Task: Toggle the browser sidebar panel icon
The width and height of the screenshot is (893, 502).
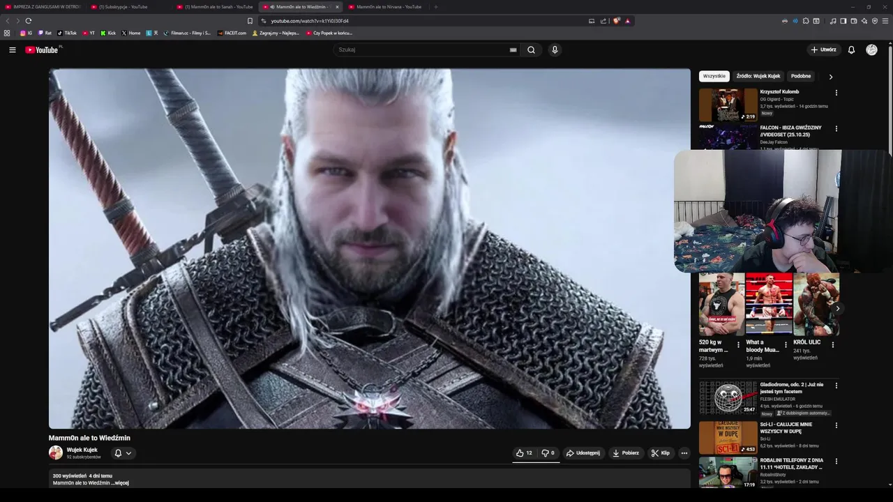Action: click(x=843, y=21)
